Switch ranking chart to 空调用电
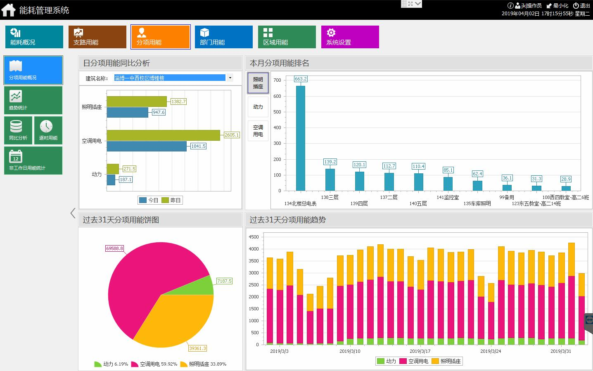Screen dimensions: 593x371 [258, 131]
